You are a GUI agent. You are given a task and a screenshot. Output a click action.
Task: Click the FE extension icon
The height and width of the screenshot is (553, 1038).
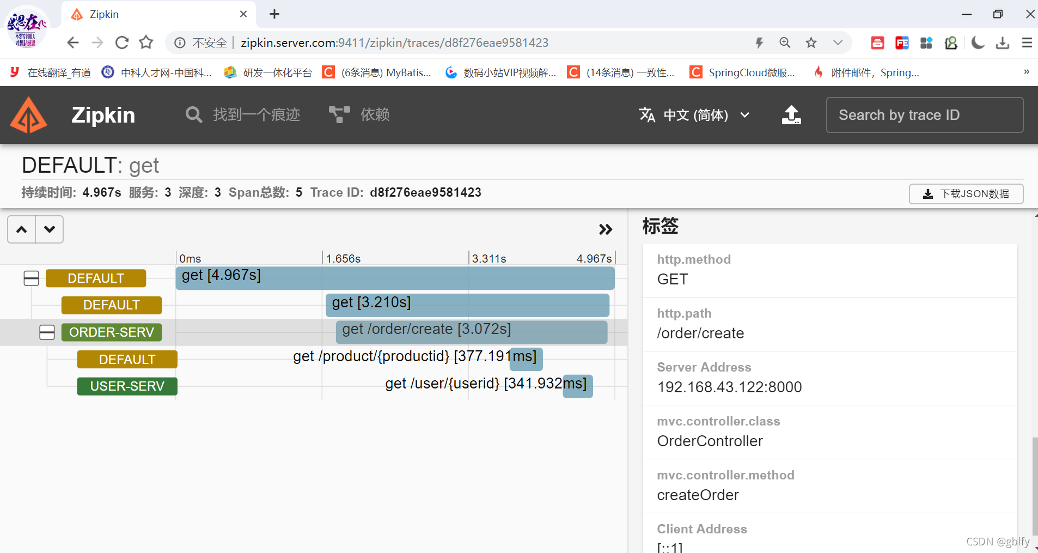point(902,42)
